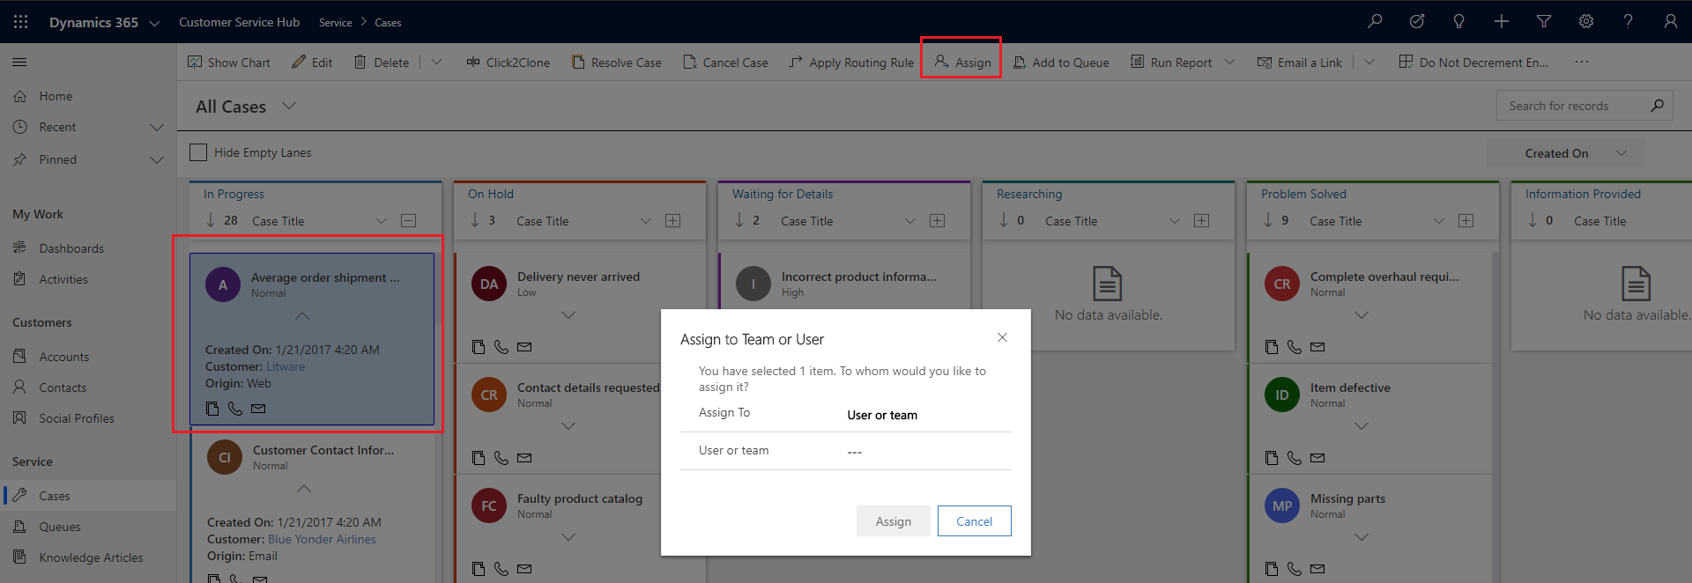Expand Dynamics 365 app switcher chevron
Image resolution: width=1692 pixels, height=583 pixels.
(154, 23)
